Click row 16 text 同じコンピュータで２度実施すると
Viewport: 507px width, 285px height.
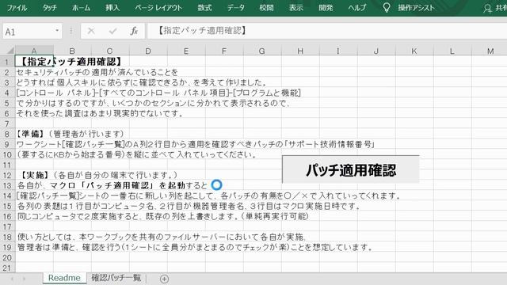click(x=78, y=216)
